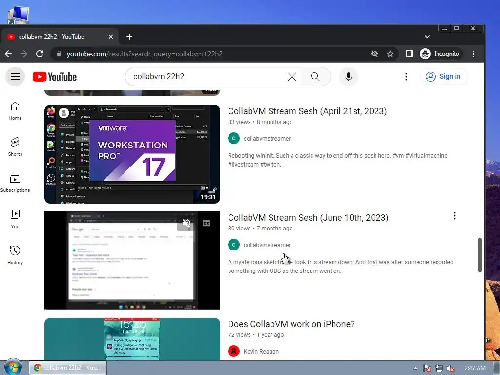Open the Chrome three-dot menu
The height and width of the screenshot is (375, 500).
tap(473, 54)
